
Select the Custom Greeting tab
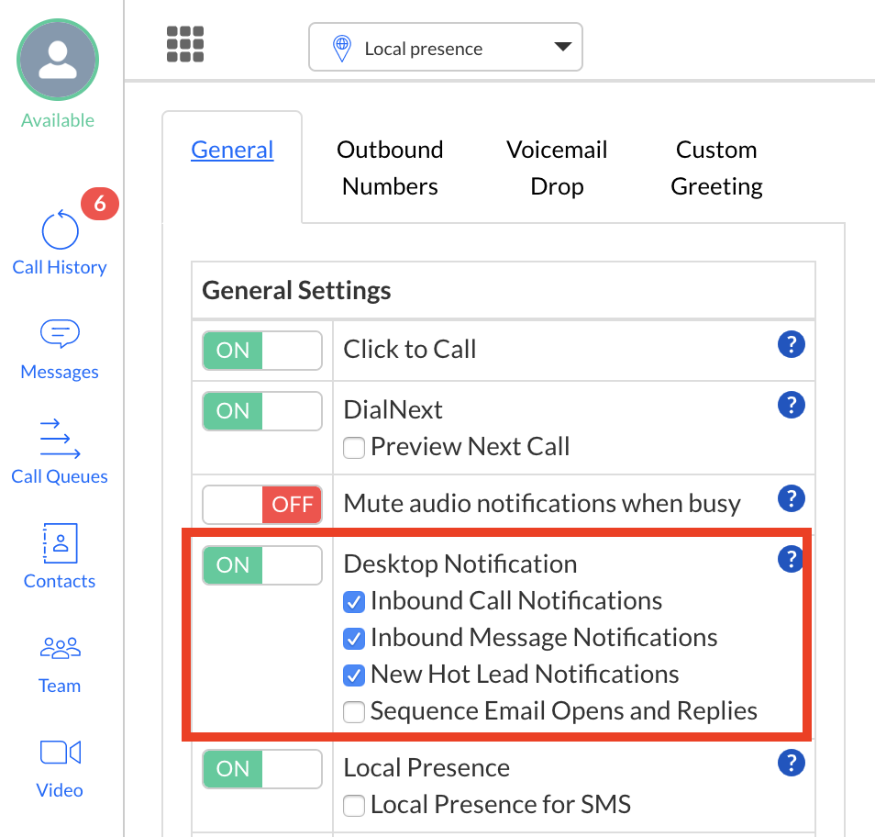[716, 168]
